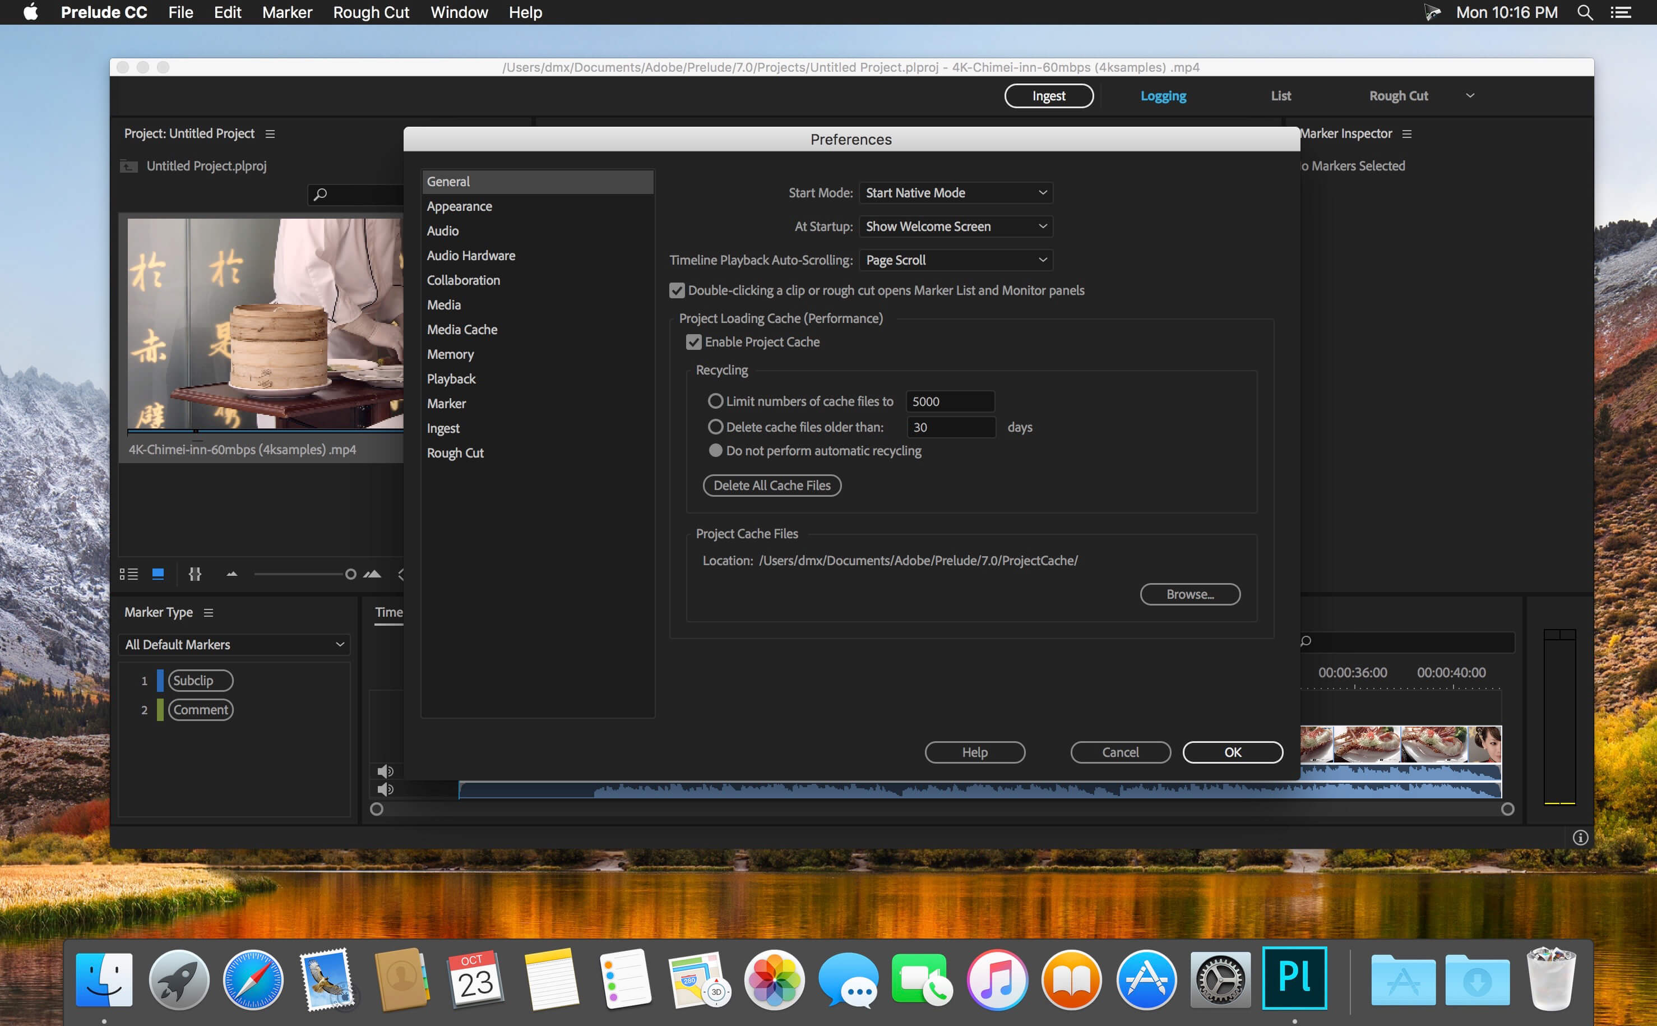Screen dimensions: 1657x1026
Task: Open the Appearance preferences section
Action: 459,205
